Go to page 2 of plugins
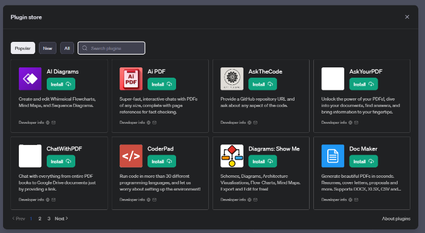Screen dimensions: 425x233 40,218
